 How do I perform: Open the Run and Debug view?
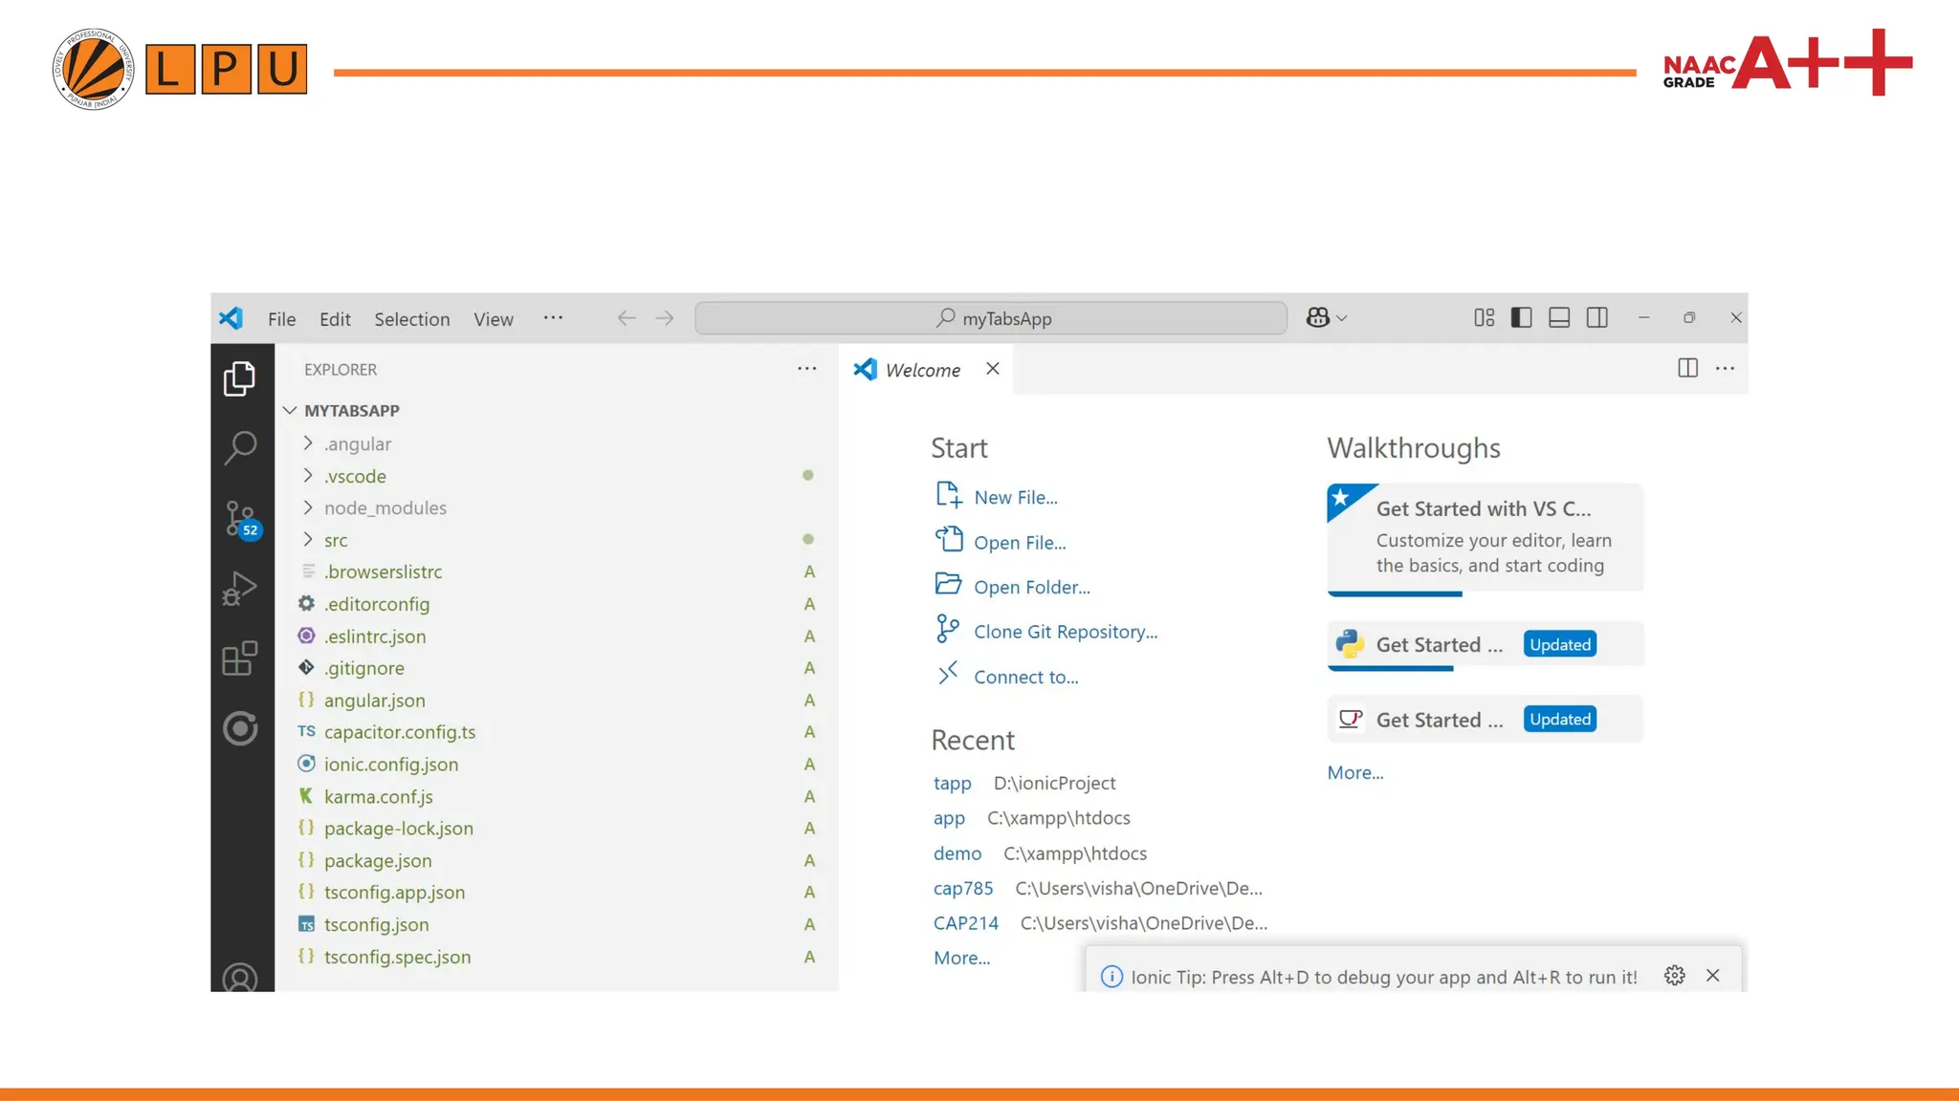(x=240, y=589)
